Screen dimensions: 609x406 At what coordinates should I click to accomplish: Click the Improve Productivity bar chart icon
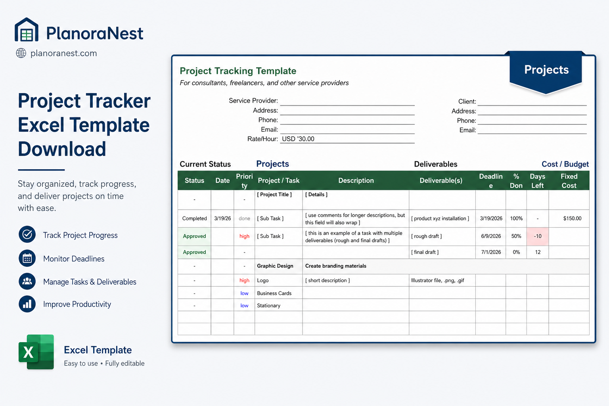point(27,304)
